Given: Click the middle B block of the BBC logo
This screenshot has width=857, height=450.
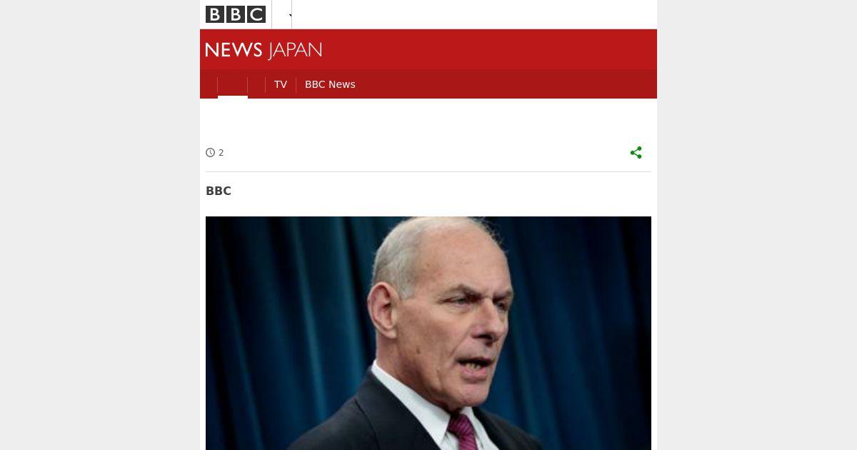Looking at the screenshot, I should 236,14.
